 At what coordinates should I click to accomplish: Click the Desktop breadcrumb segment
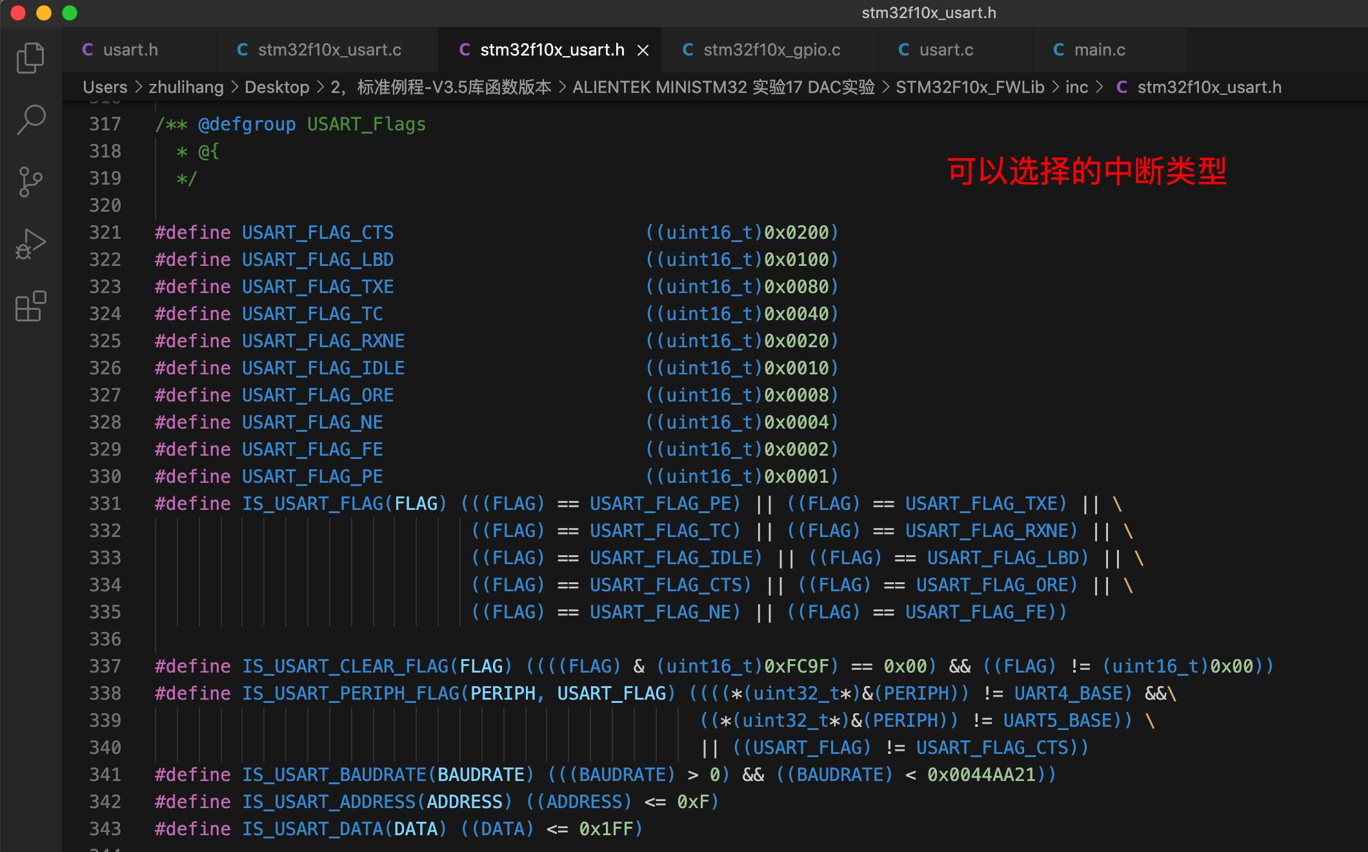click(x=277, y=87)
